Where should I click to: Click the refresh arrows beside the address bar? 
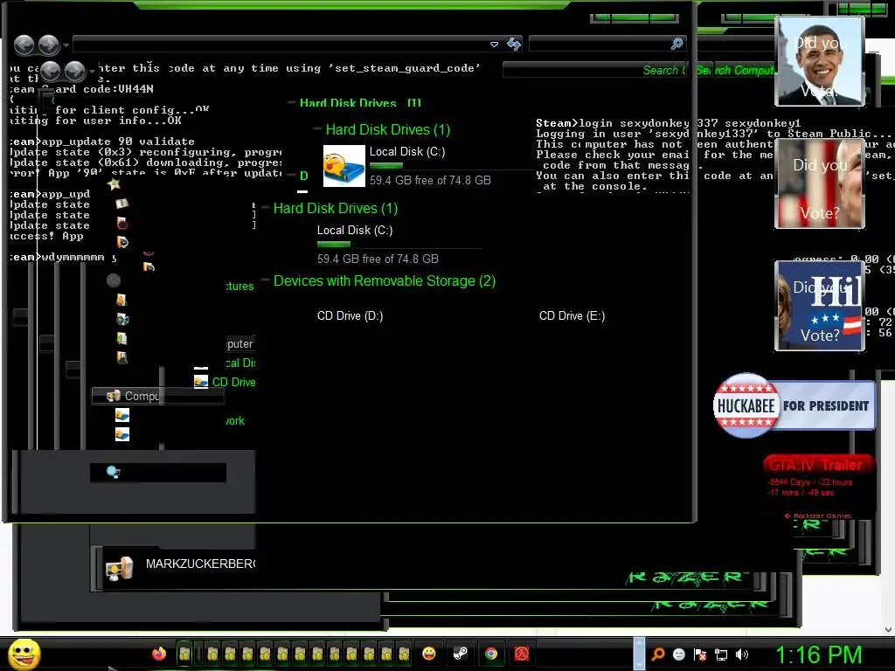(514, 44)
